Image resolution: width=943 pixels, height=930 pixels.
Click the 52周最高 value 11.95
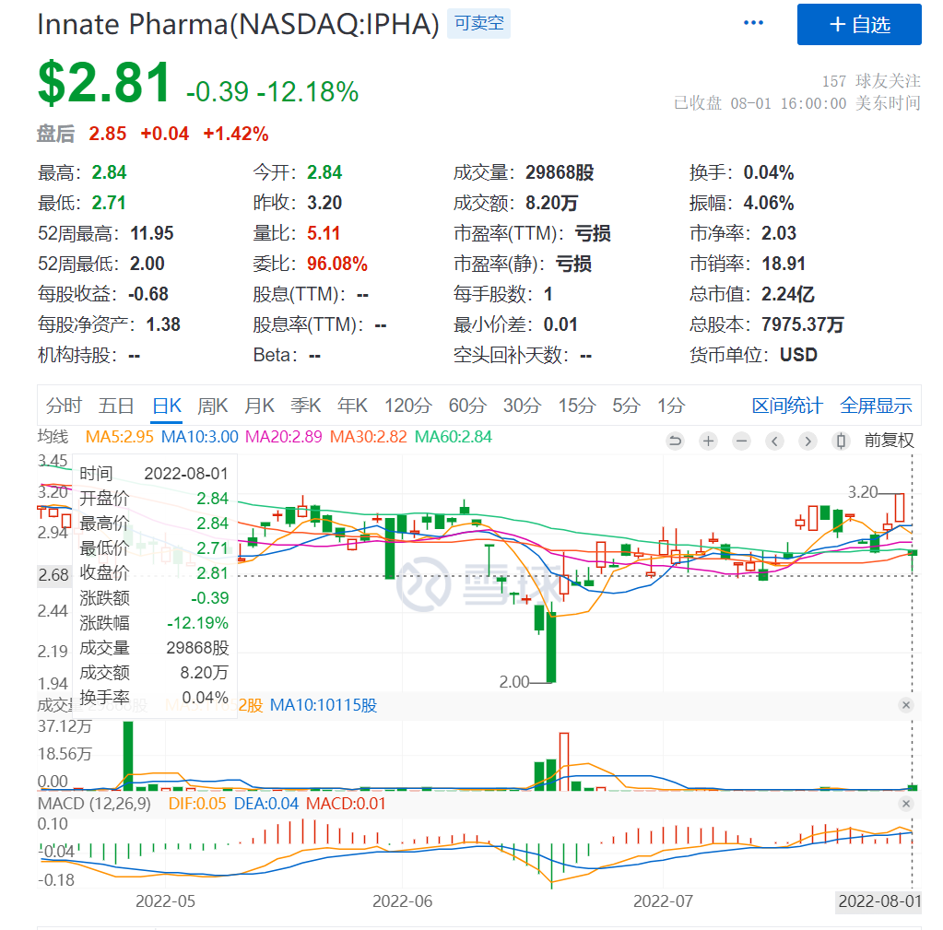(152, 233)
